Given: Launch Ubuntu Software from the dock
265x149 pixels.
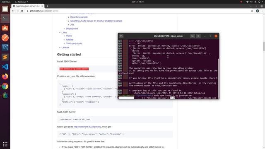Looking at the screenshot, I should point(5,28).
